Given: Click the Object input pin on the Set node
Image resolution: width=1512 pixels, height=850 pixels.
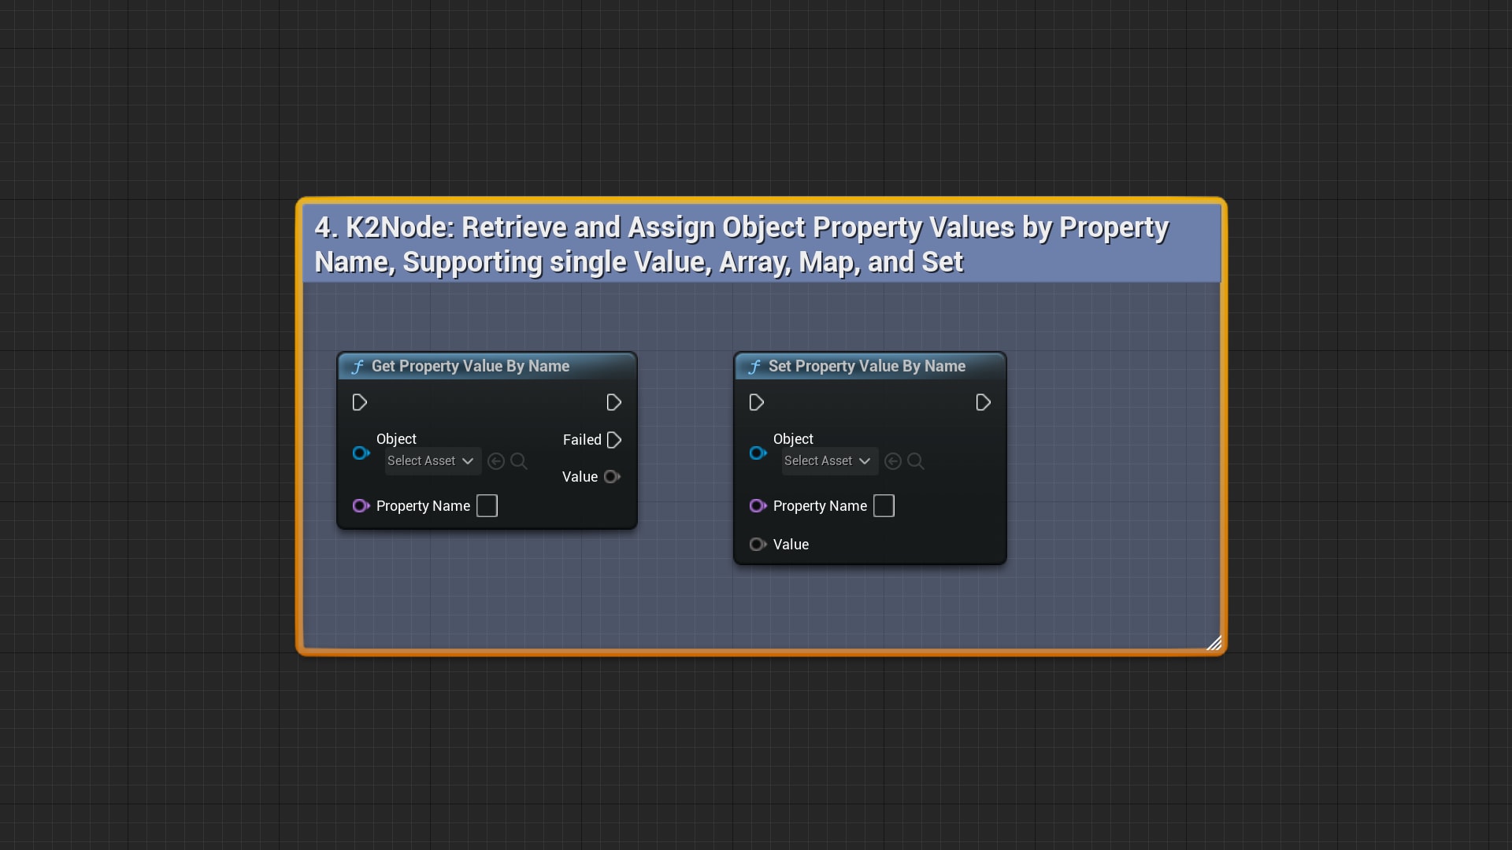Looking at the screenshot, I should click(x=758, y=453).
